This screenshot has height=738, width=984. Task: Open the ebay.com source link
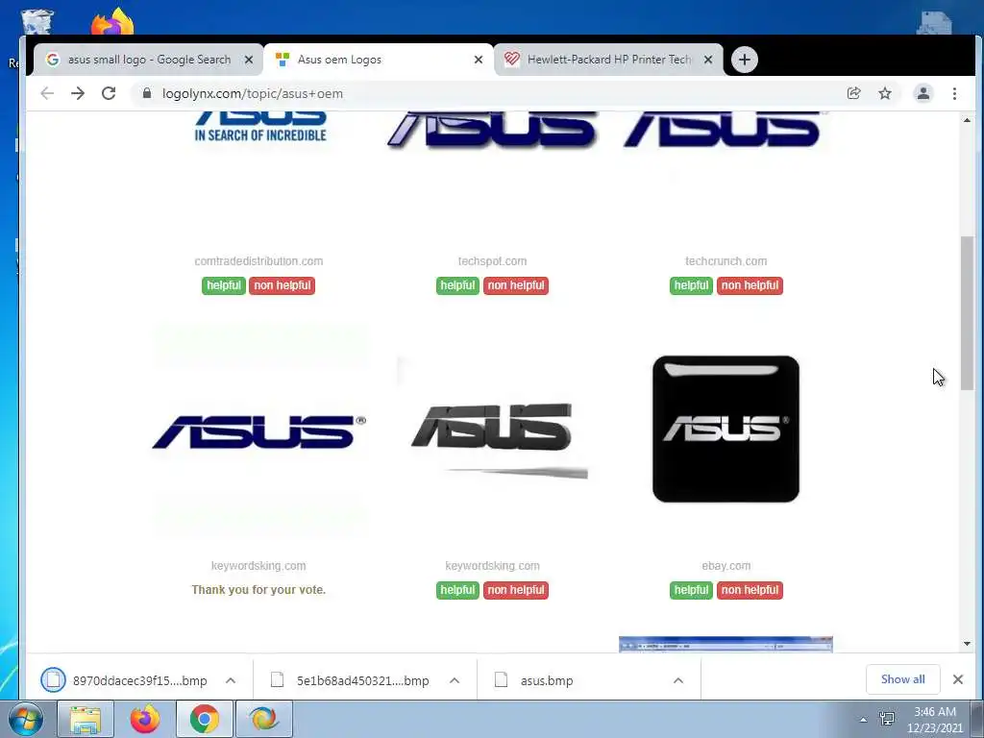[x=726, y=566]
